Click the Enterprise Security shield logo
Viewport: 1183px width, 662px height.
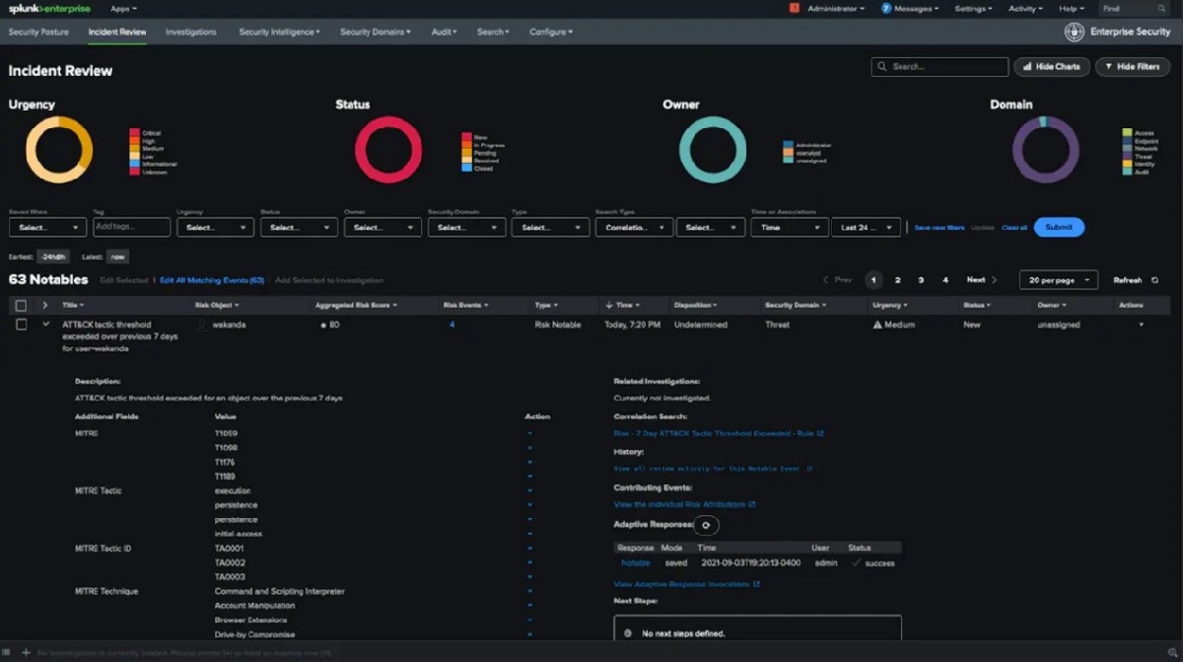1075,32
